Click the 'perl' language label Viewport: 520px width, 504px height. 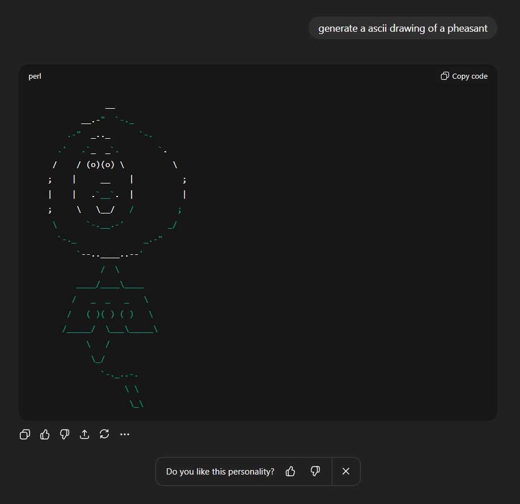[35, 76]
